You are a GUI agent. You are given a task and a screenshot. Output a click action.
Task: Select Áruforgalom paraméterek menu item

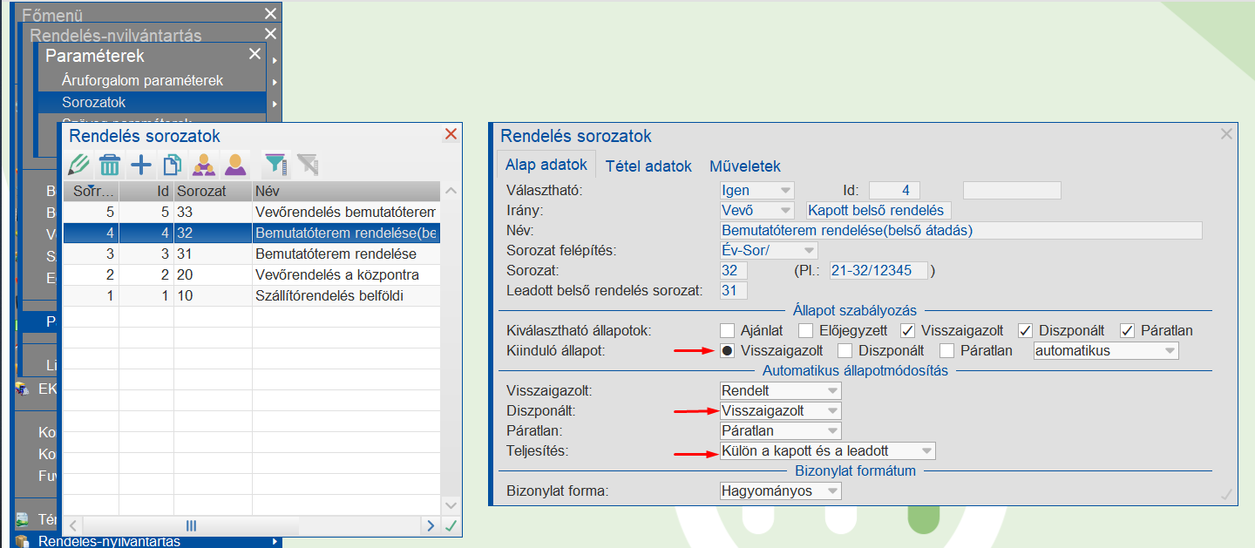(152, 80)
